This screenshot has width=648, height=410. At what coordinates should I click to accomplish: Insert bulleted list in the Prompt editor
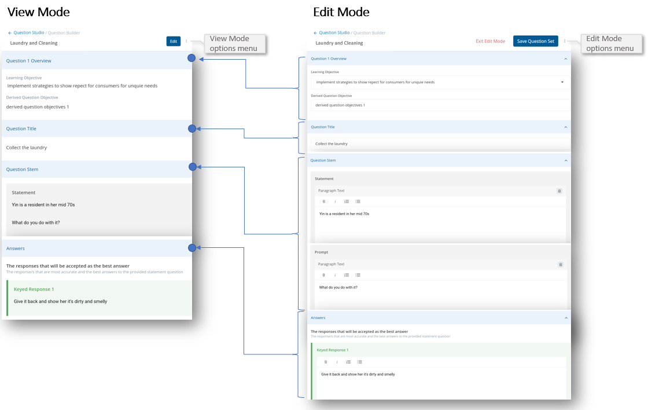click(358, 275)
